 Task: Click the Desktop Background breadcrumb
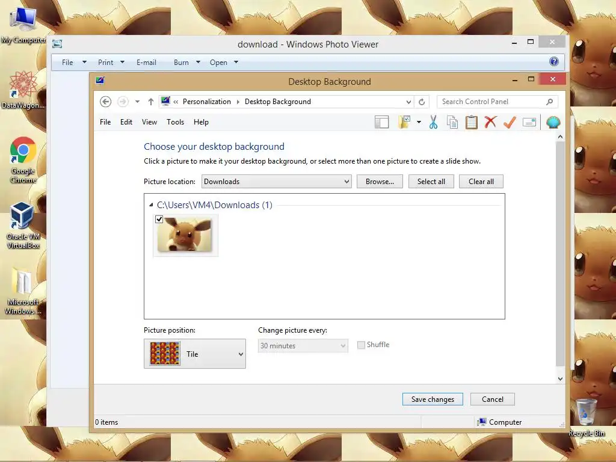click(278, 102)
